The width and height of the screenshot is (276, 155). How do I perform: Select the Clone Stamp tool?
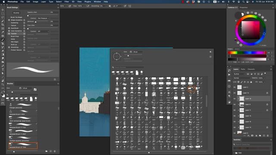pyautogui.click(x=3, y=43)
